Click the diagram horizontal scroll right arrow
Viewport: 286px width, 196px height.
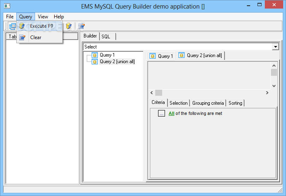coord(267,93)
